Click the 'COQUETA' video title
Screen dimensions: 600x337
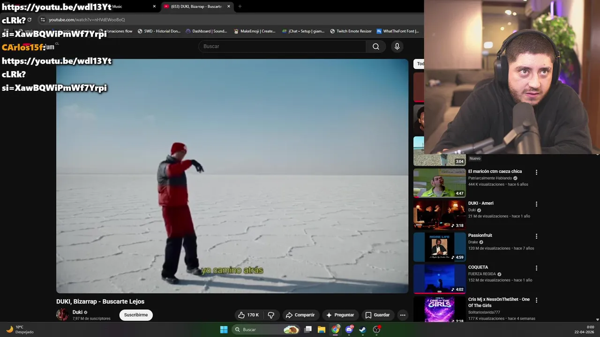(478, 267)
